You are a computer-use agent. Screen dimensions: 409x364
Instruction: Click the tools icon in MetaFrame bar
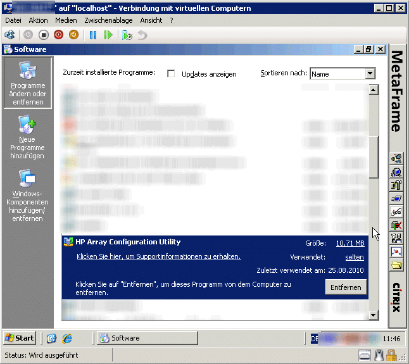tap(396, 185)
